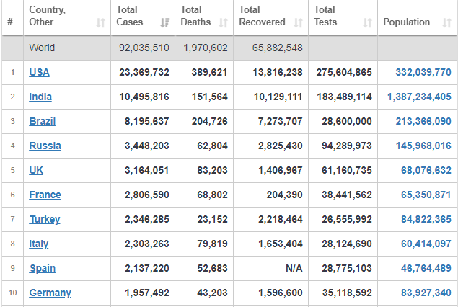Select UK total deaths 83,203
Image resolution: width=458 pixels, height=307 pixels.
click(212, 170)
